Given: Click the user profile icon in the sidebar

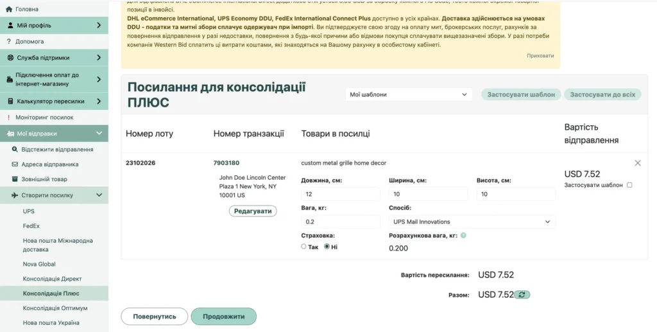Looking at the screenshot, I should coord(10,26).
